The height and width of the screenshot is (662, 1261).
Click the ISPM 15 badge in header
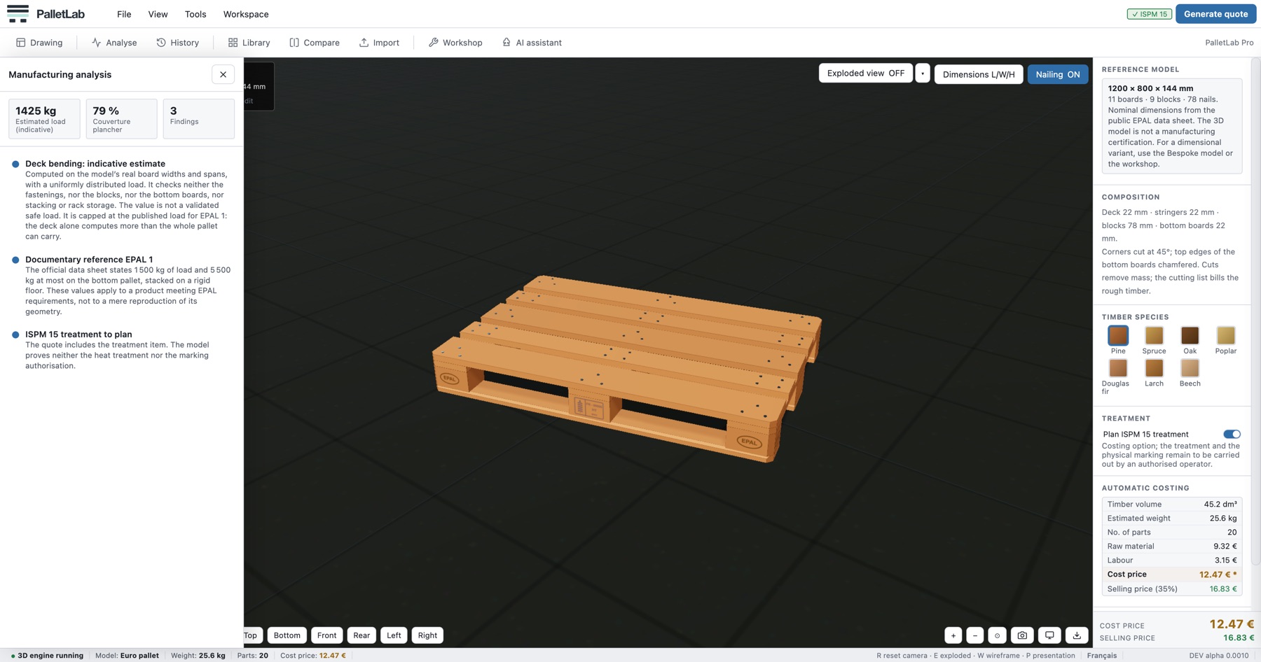[x=1149, y=14]
